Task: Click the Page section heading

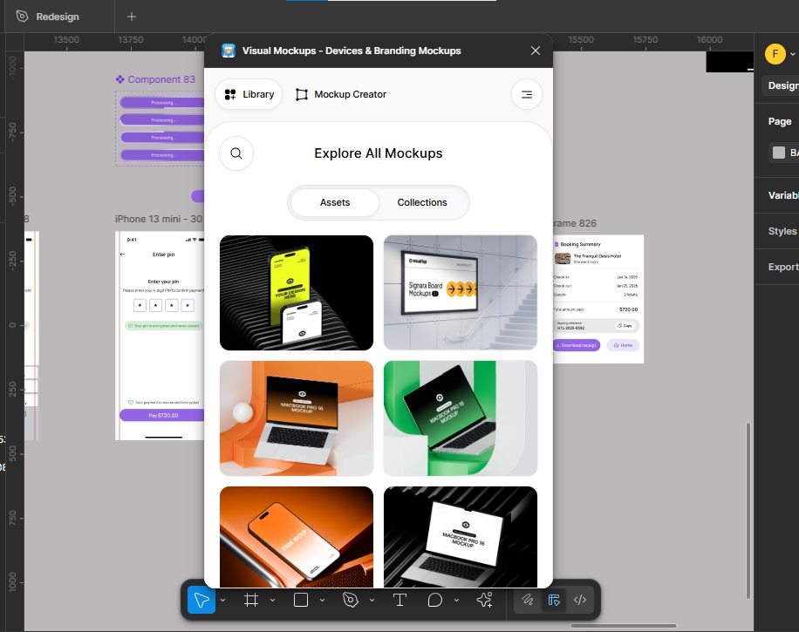Action: click(780, 121)
